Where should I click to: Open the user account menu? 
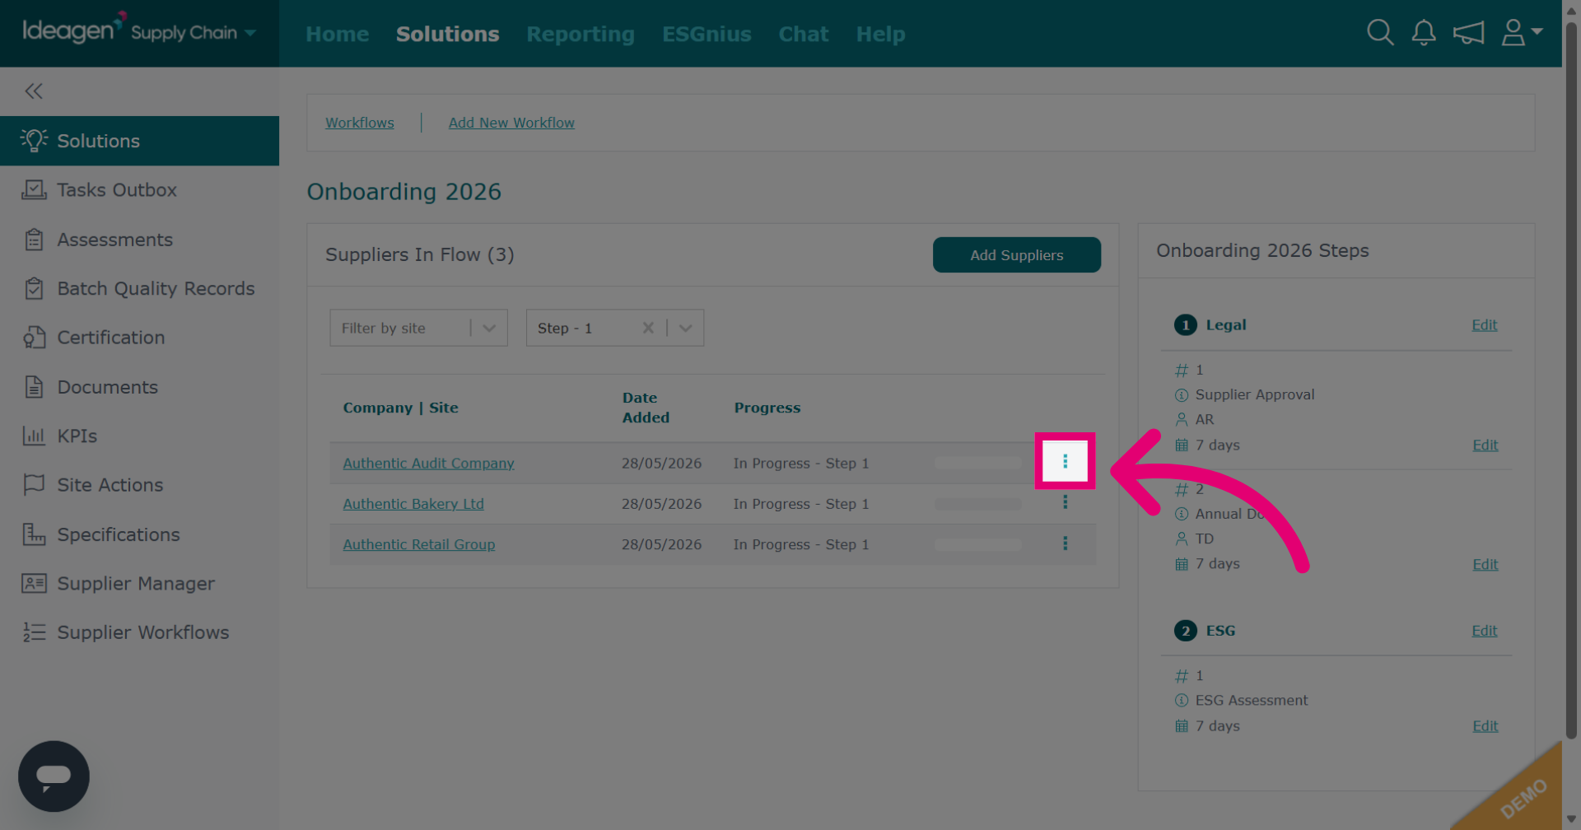(1522, 33)
